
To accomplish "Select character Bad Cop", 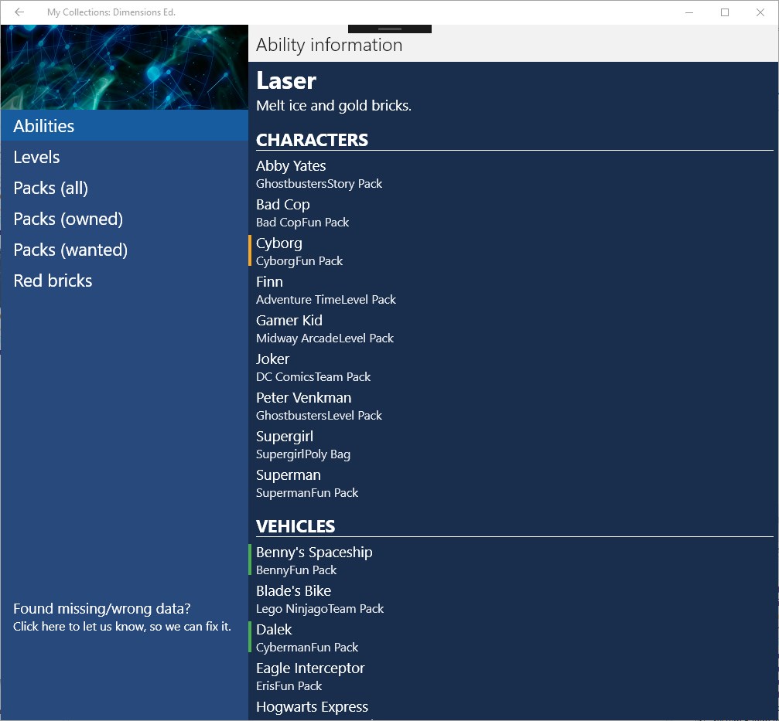I will click(511, 213).
